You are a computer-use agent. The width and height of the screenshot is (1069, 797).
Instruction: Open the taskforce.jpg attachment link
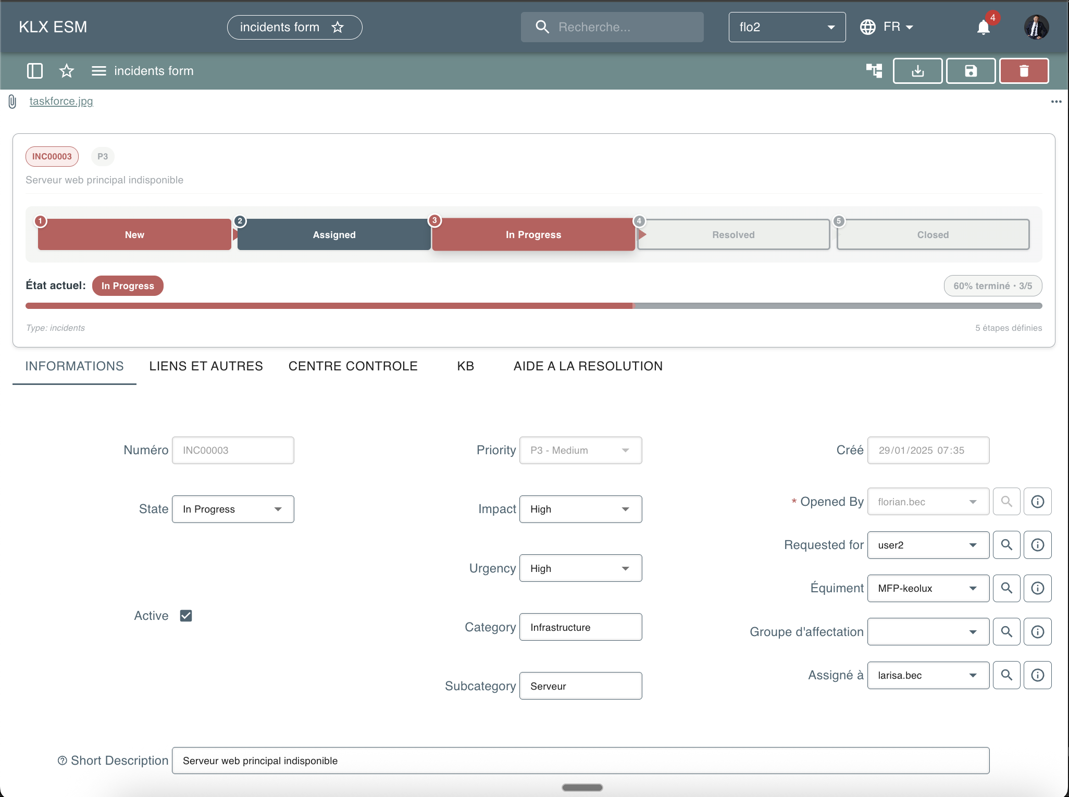click(61, 101)
